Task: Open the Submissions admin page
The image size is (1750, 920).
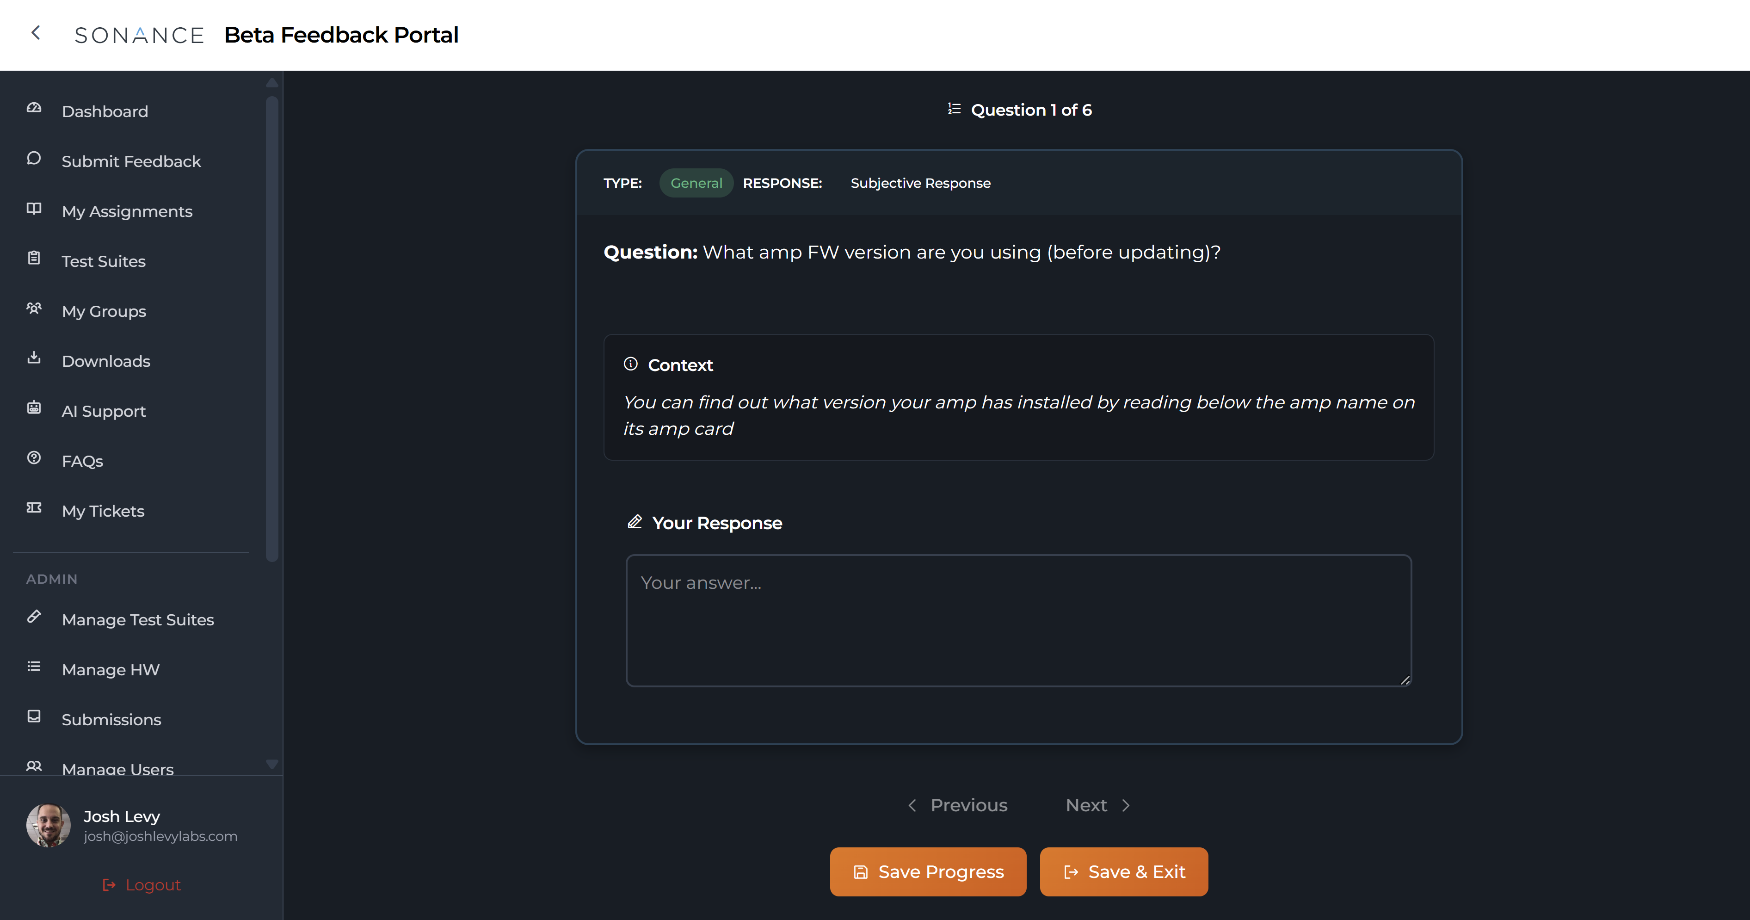Action: pyautogui.click(x=111, y=720)
